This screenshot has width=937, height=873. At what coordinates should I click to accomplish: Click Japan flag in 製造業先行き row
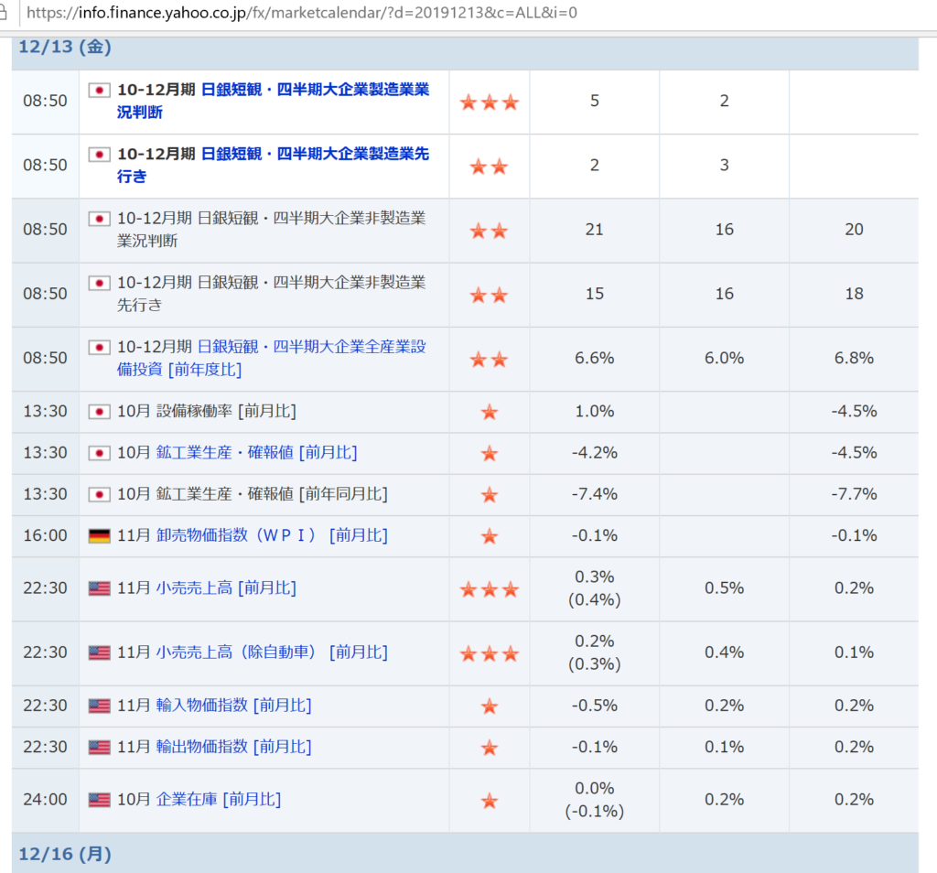[99, 155]
